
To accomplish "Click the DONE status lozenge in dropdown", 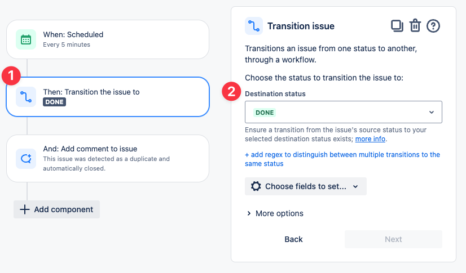I will (x=265, y=113).
